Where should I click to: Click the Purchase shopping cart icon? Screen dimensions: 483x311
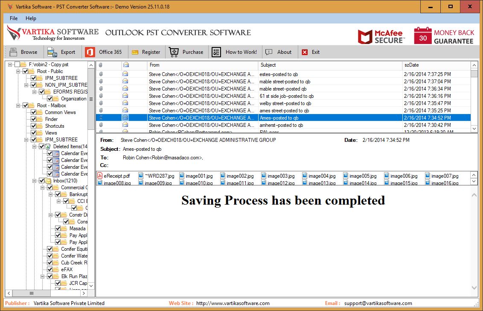(x=174, y=52)
